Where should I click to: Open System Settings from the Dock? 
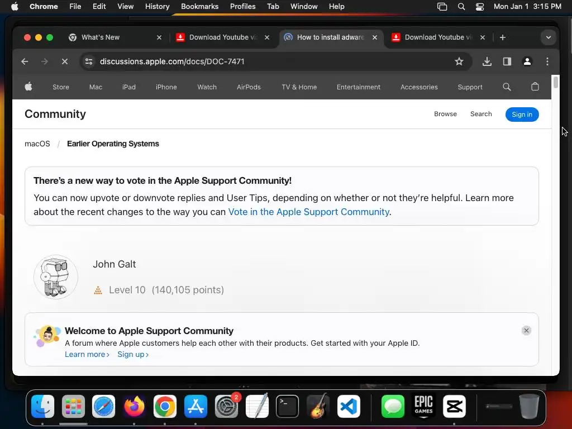[x=226, y=407]
